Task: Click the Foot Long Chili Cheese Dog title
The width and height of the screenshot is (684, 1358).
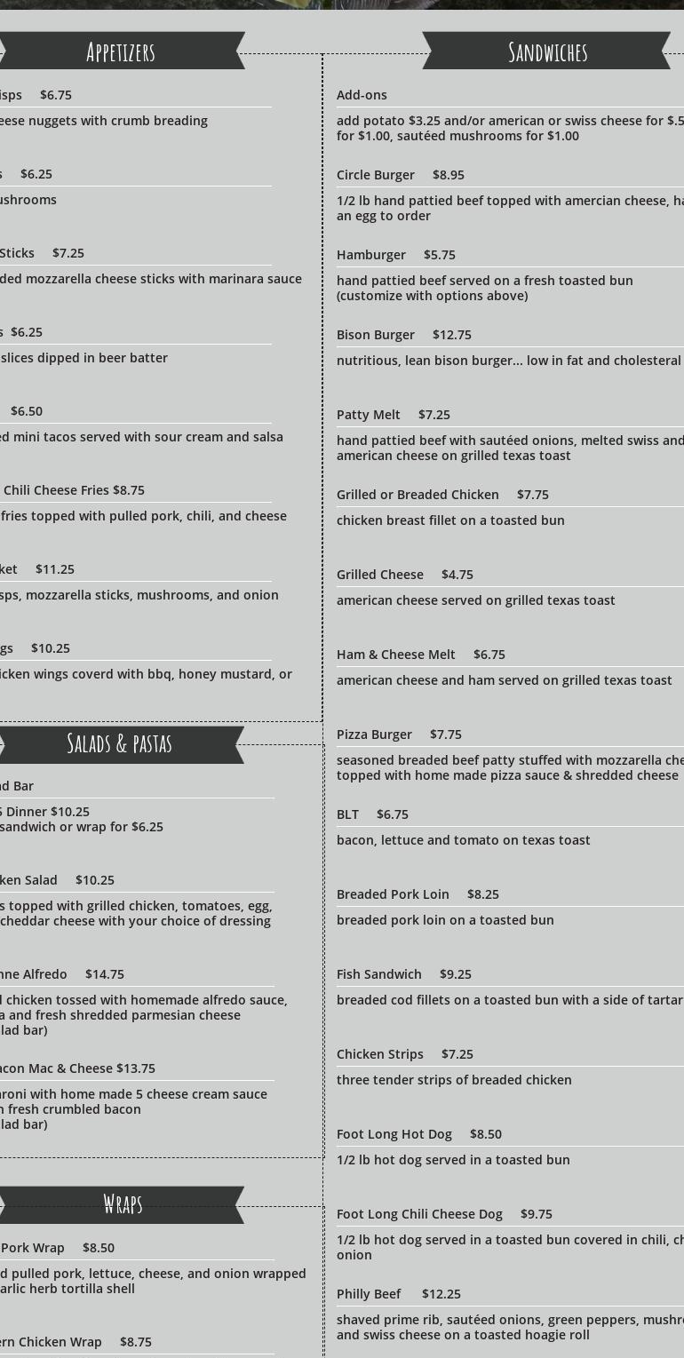Action: tap(443, 1214)
